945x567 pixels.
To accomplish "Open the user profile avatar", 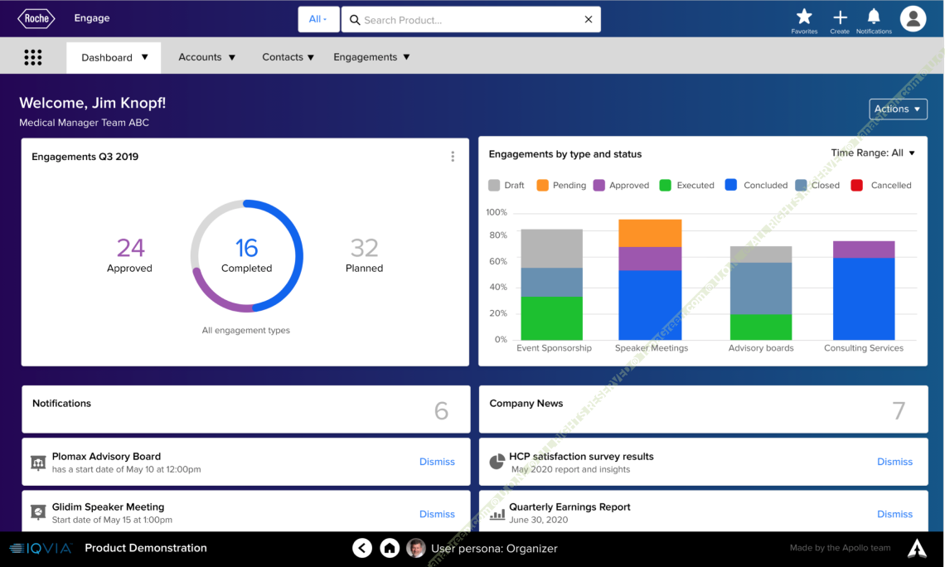I will 913,18.
